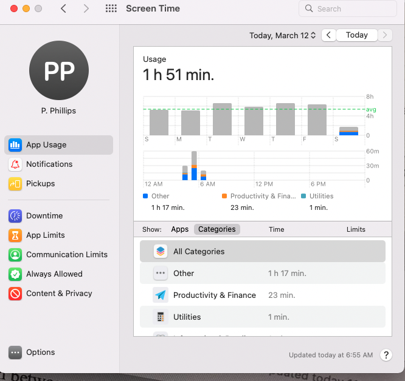Go to the previous day

tap(328, 35)
